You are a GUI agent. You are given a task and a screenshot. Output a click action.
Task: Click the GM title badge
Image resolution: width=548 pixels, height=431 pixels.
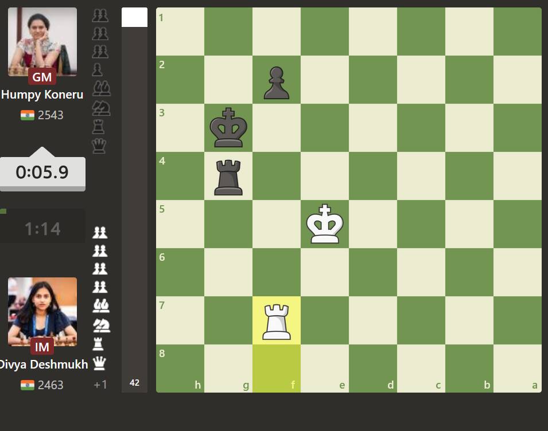(x=42, y=77)
